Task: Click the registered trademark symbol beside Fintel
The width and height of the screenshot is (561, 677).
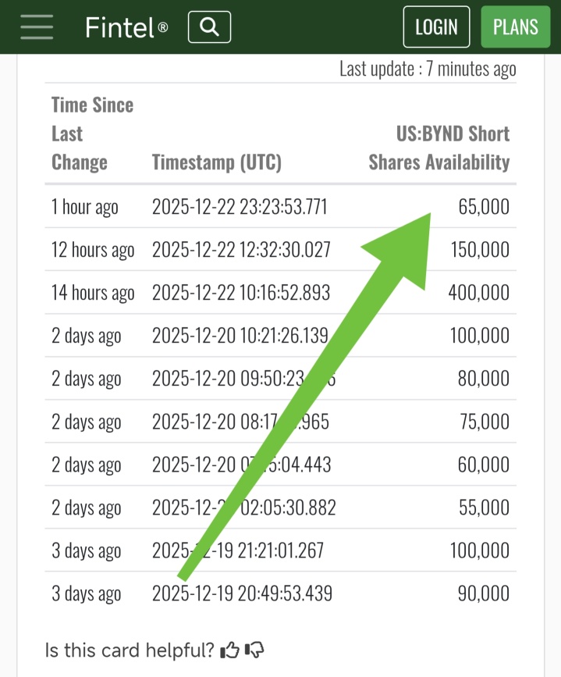Action: 163,27
